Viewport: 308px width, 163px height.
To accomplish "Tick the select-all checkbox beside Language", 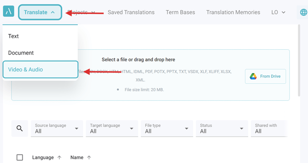I will tap(20, 158).
